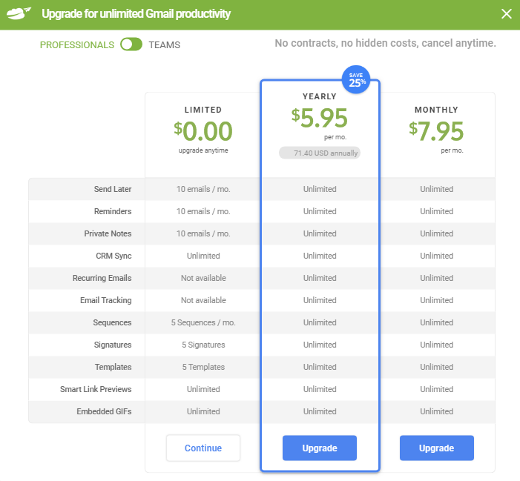
Task: Select the LIMITED plan heading
Action: click(203, 110)
